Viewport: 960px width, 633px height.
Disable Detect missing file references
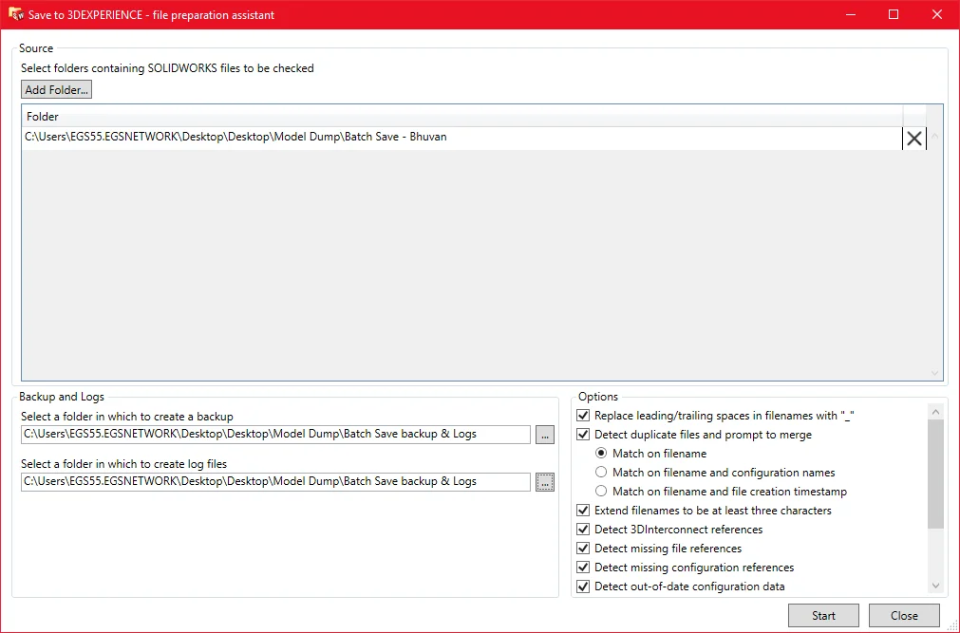click(583, 548)
